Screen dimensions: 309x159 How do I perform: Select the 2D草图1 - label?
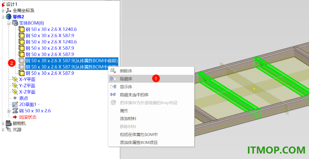(x=29, y=104)
